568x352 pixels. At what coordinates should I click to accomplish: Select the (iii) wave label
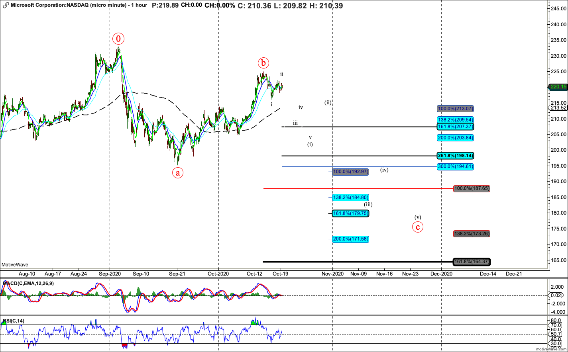tap(368, 205)
